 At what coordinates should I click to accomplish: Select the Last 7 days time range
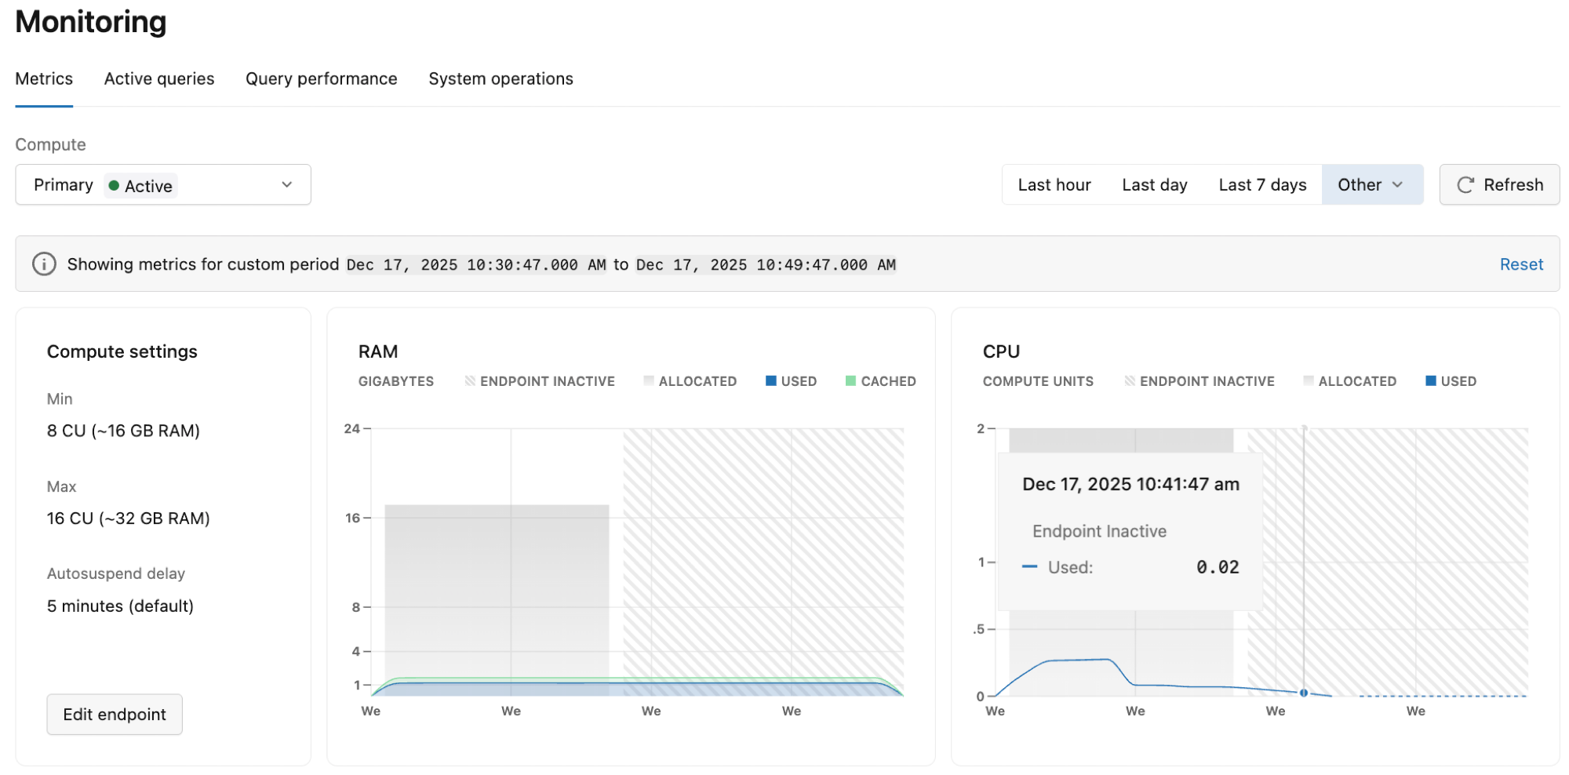[1261, 184]
